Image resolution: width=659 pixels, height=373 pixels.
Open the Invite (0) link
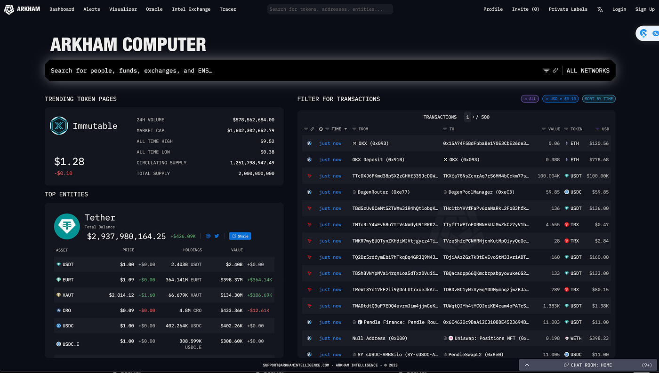click(x=526, y=9)
